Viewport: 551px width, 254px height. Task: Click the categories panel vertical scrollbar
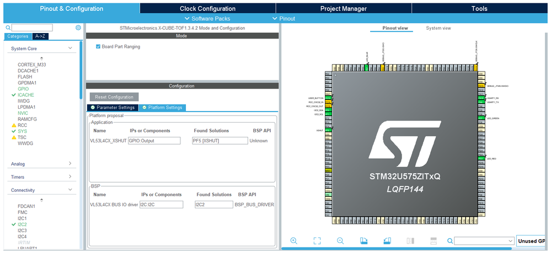coord(81,70)
